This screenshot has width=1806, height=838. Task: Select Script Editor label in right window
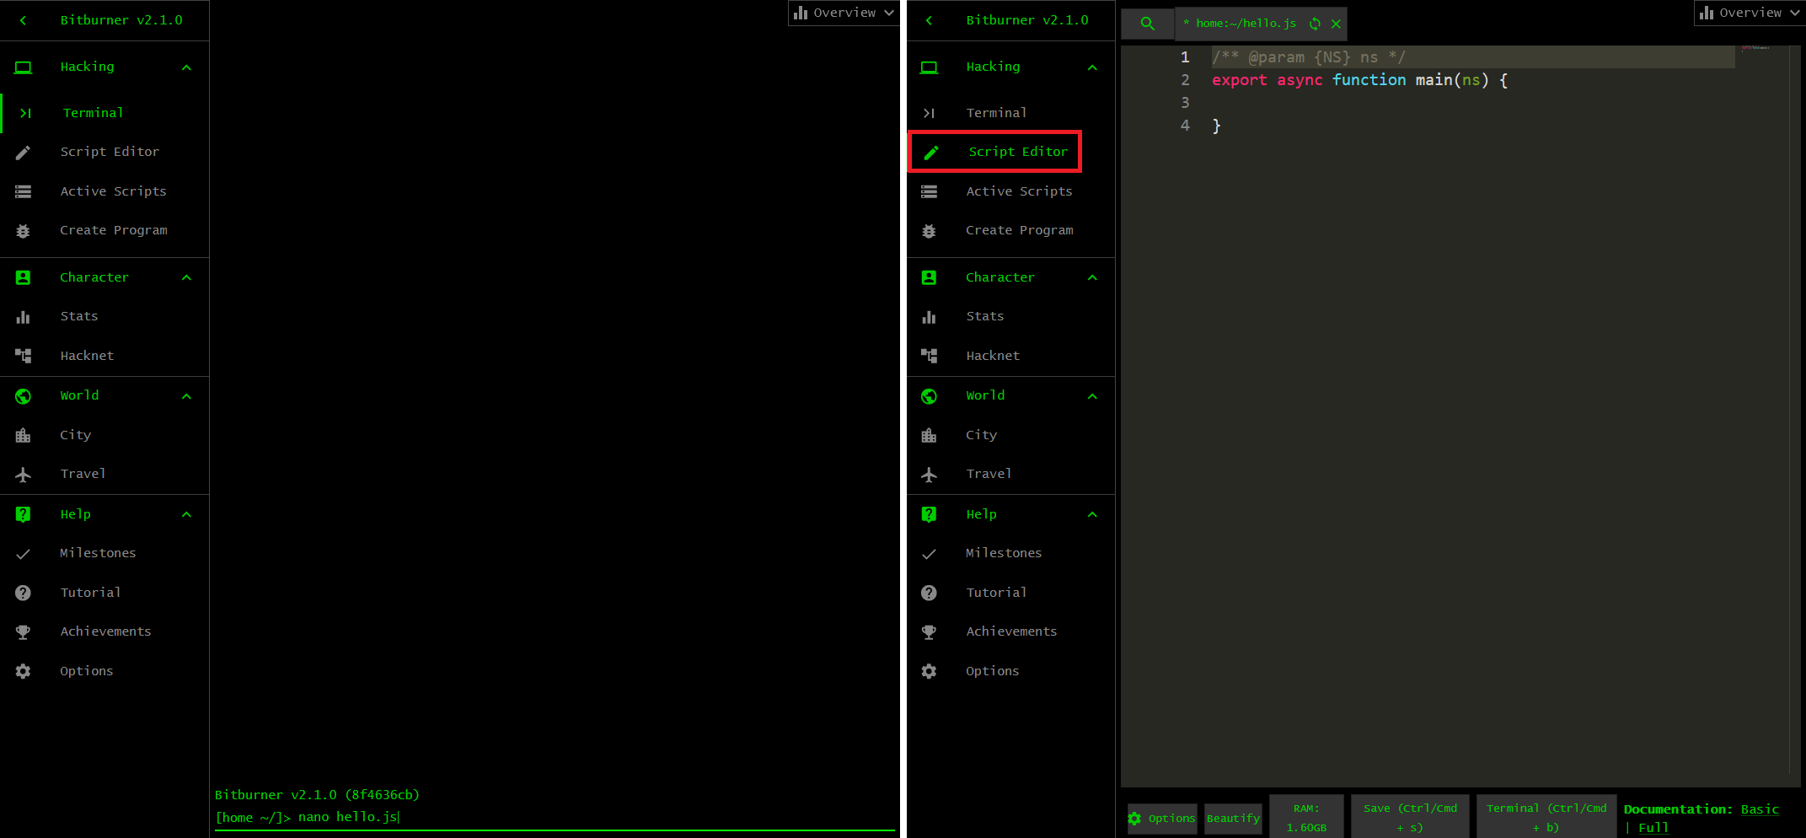click(x=1018, y=152)
